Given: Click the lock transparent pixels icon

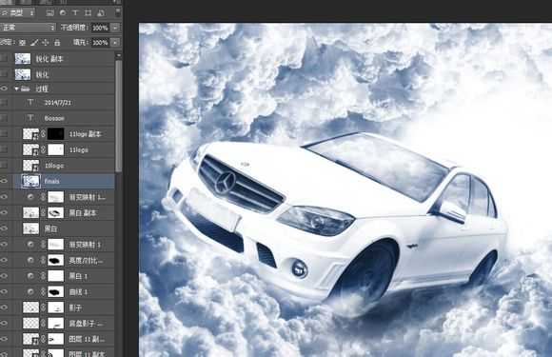Looking at the screenshot, I should click(x=22, y=43).
